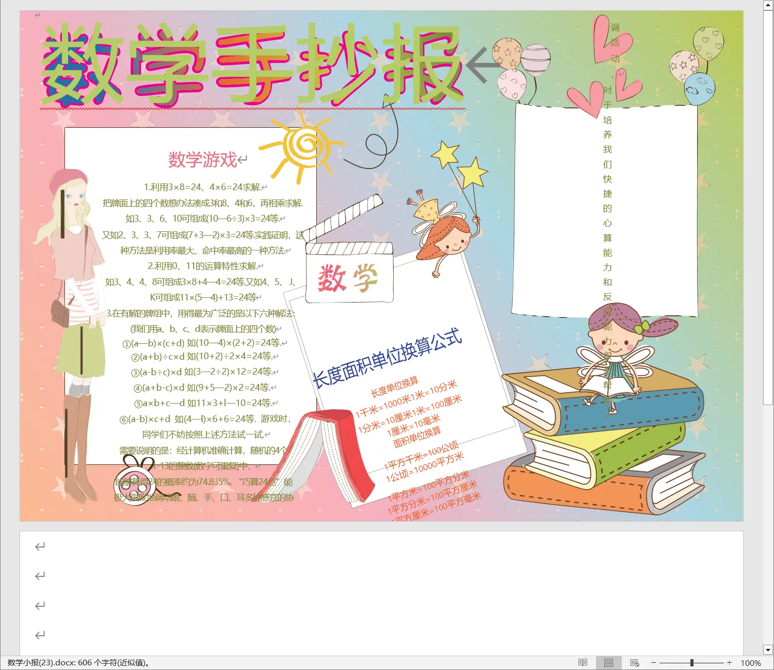Open zoom dialog via 100% label
Image resolution: width=774 pixels, height=670 pixels.
pyautogui.click(x=751, y=663)
